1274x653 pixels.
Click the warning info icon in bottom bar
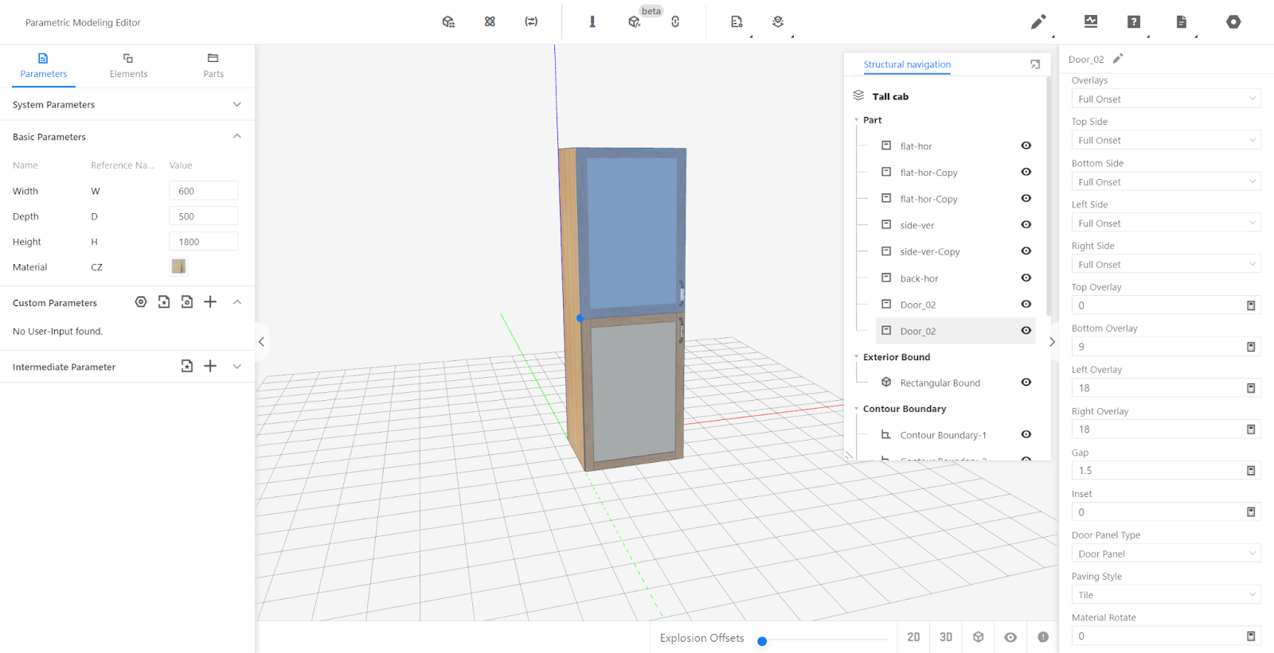[x=1043, y=637]
